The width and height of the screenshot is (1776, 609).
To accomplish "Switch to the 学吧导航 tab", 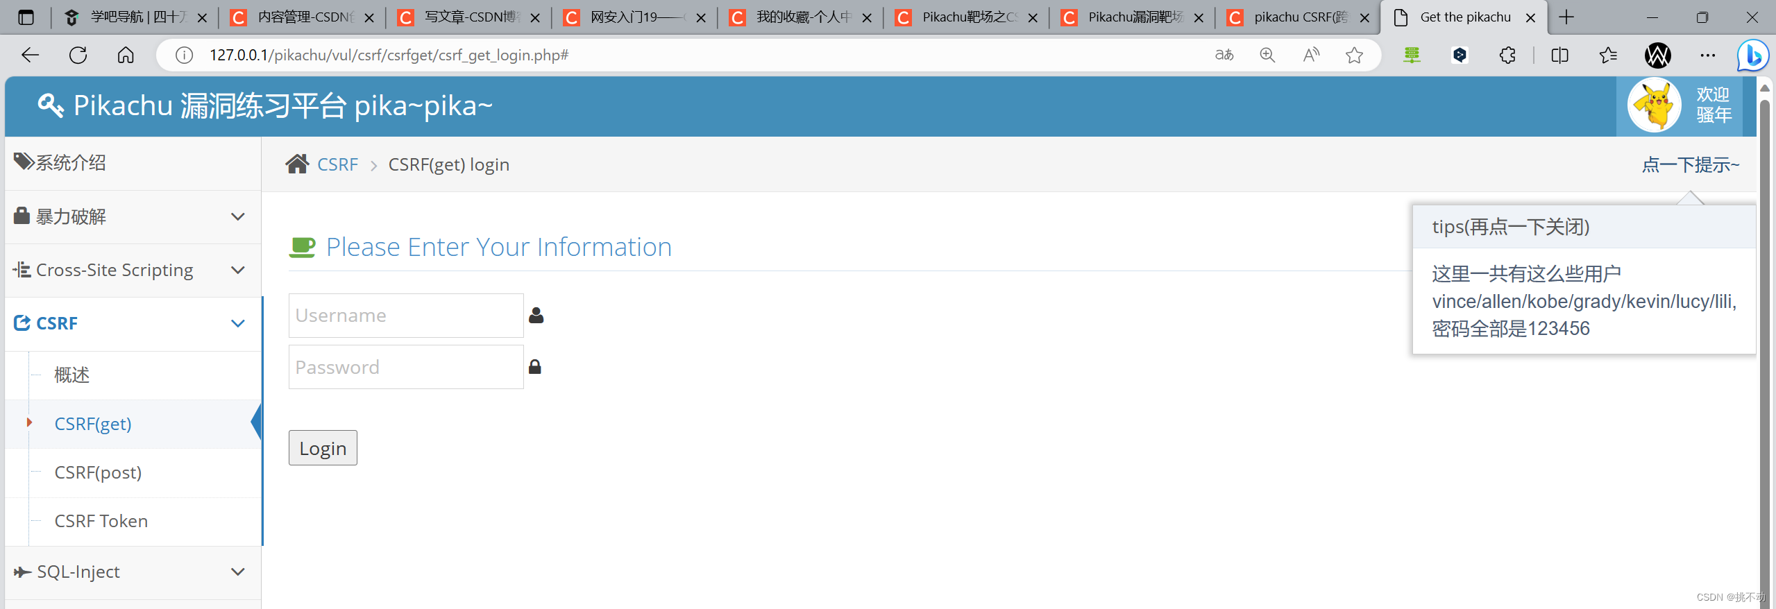I will pyautogui.click(x=135, y=17).
